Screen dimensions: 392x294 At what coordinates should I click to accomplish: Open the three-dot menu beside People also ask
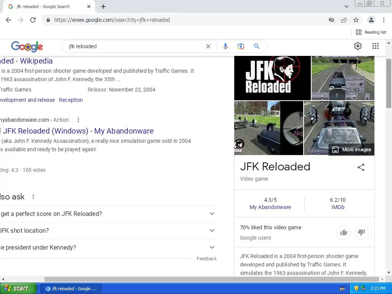tap(33, 197)
